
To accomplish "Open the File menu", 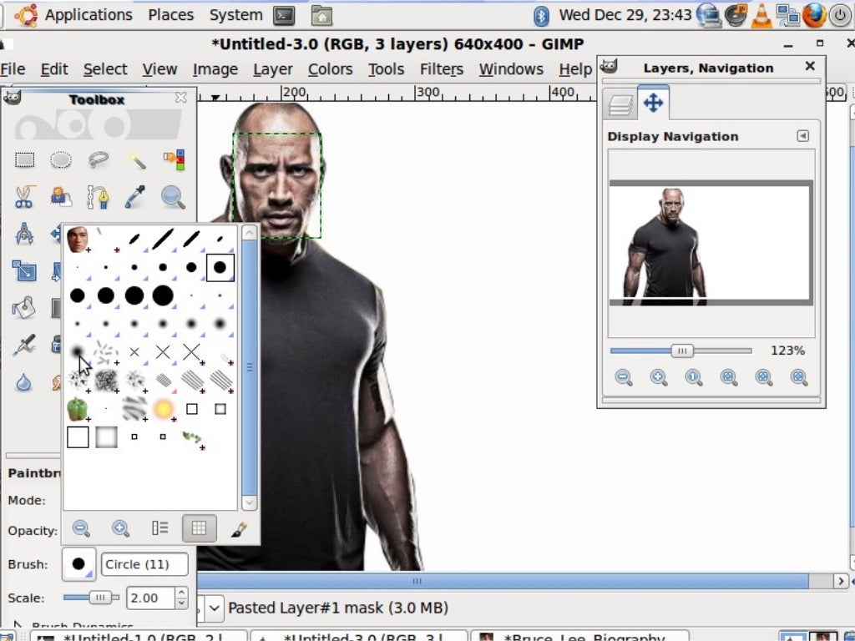I will [x=13, y=69].
